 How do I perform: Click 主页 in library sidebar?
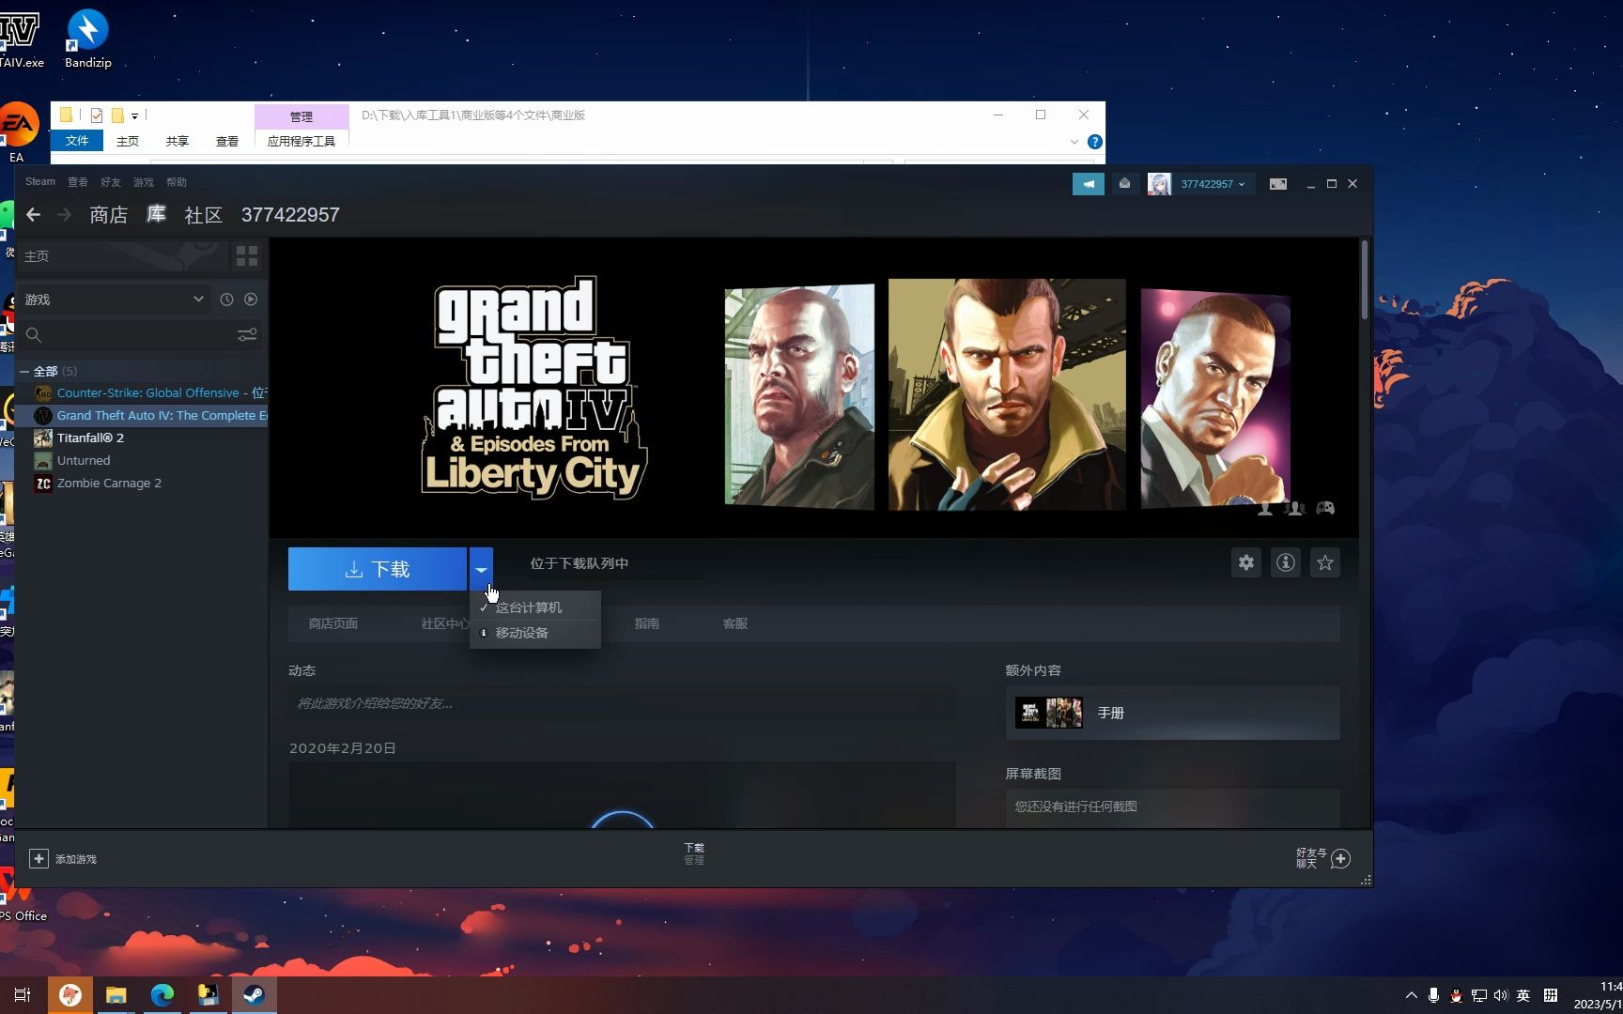point(122,256)
